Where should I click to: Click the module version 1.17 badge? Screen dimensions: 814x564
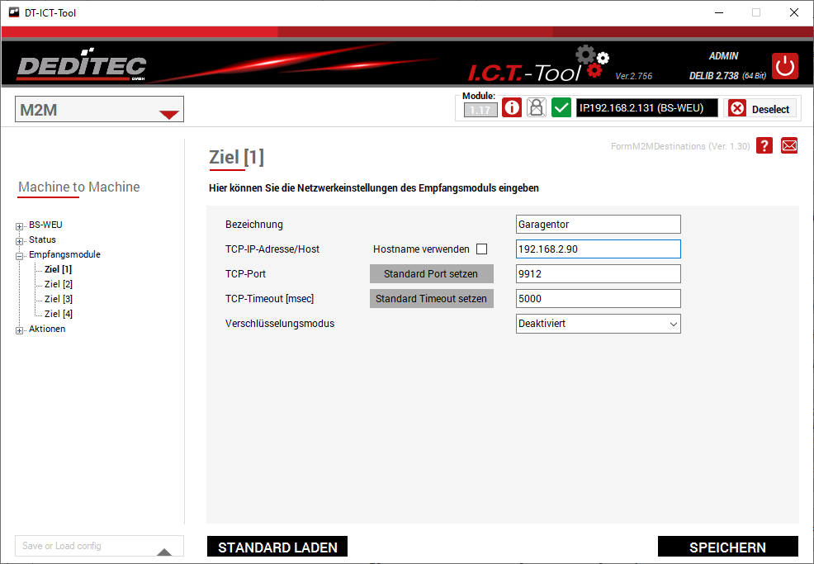click(x=480, y=109)
